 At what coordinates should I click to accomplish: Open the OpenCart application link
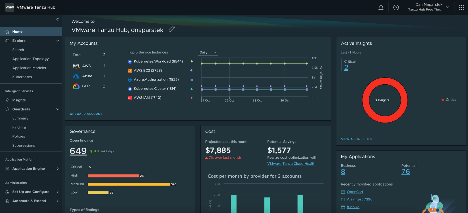tap(355, 192)
